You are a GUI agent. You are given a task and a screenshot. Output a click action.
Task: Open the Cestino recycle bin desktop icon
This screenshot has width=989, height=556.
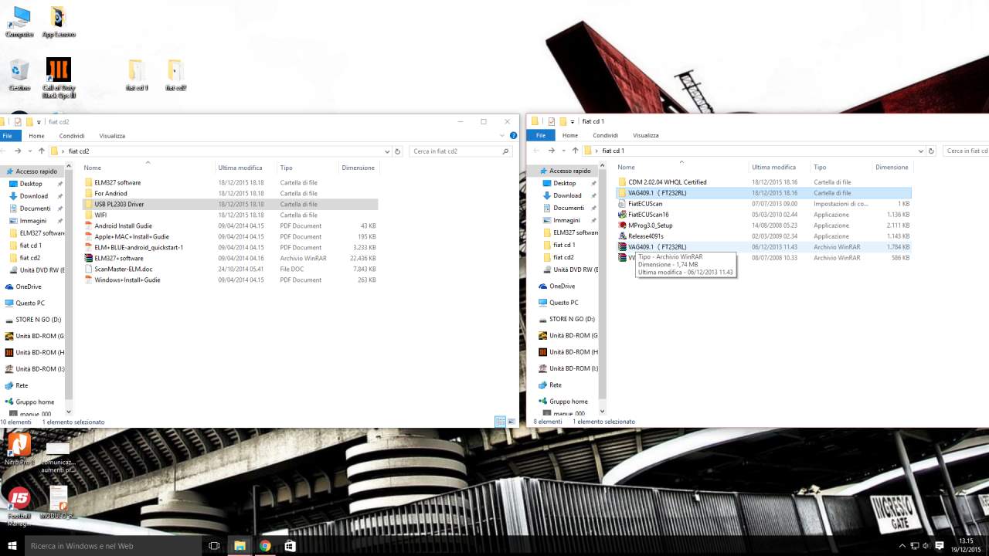19,74
